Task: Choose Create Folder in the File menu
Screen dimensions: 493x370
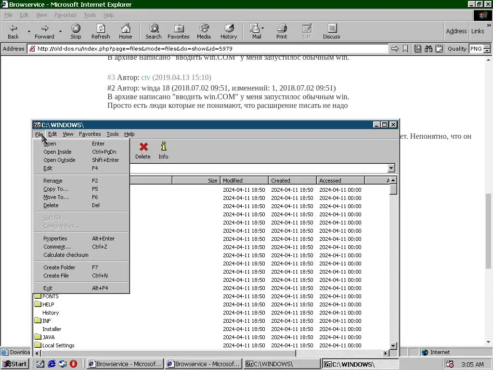Action: pos(81,267)
